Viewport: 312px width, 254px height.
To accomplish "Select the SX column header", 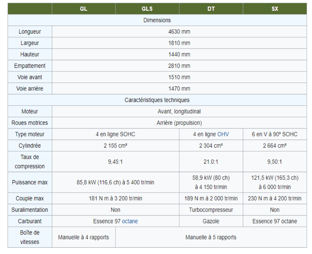I will click(275, 9).
